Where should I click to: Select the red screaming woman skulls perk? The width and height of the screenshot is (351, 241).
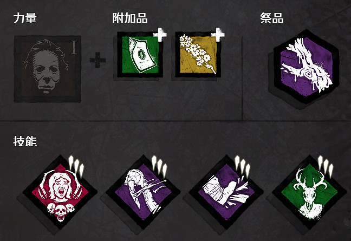click(x=60, y=192)
